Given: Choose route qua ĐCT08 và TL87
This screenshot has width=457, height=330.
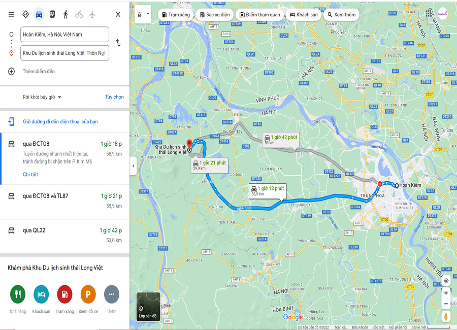Looking at the screenshot, I should [64, 201].
